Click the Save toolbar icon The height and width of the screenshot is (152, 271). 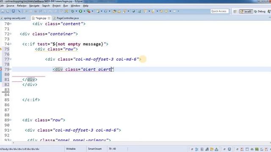click(3, 11)
